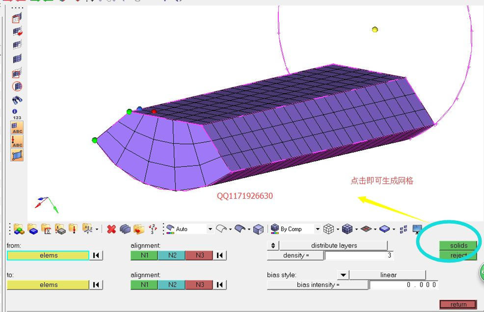Click the shaded mesh cube icon
Image resolution: width=484 pixels, height=312 pixels.
(x=347, y=229)
